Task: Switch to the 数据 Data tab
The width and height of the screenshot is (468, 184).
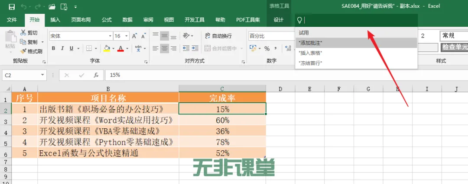Action: [127, 20]
